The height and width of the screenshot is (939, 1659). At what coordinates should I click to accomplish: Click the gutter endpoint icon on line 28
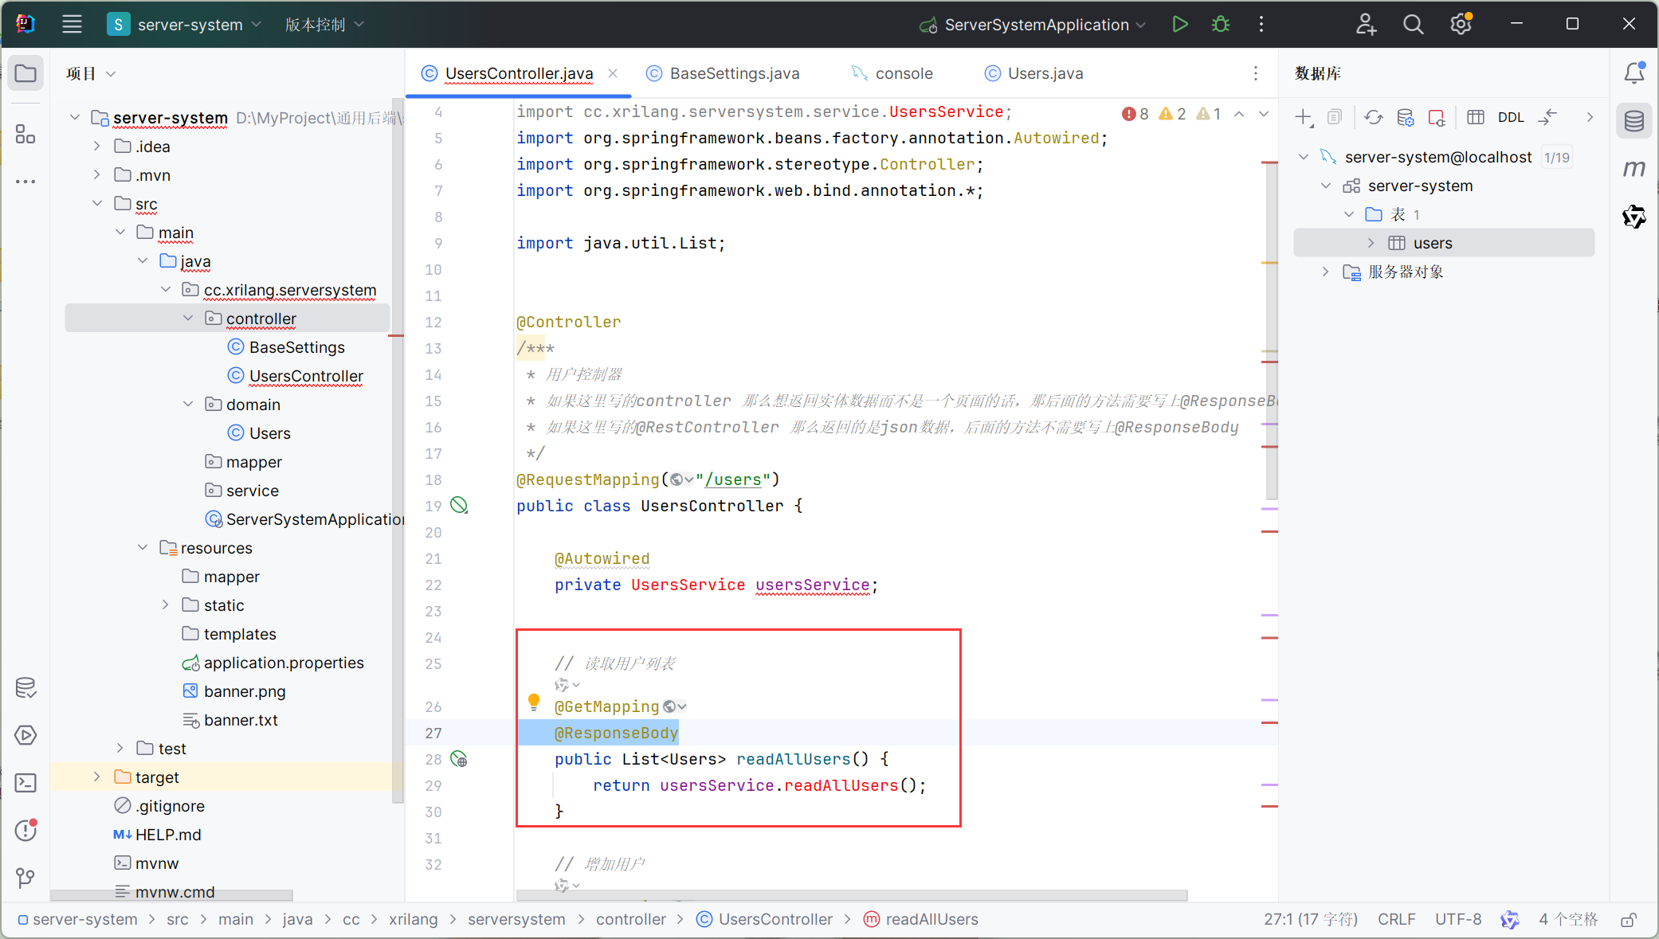[x=459, y=759]
